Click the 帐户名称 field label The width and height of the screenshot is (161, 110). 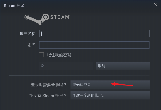point(28,34)
